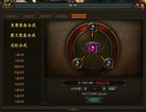Expand the 至尊装备合成 category
The image size is (146, 112).
click(x=23, y=25)
